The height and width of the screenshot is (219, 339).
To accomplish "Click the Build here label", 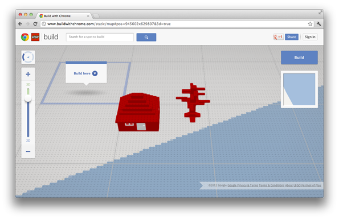I will 82,73.
